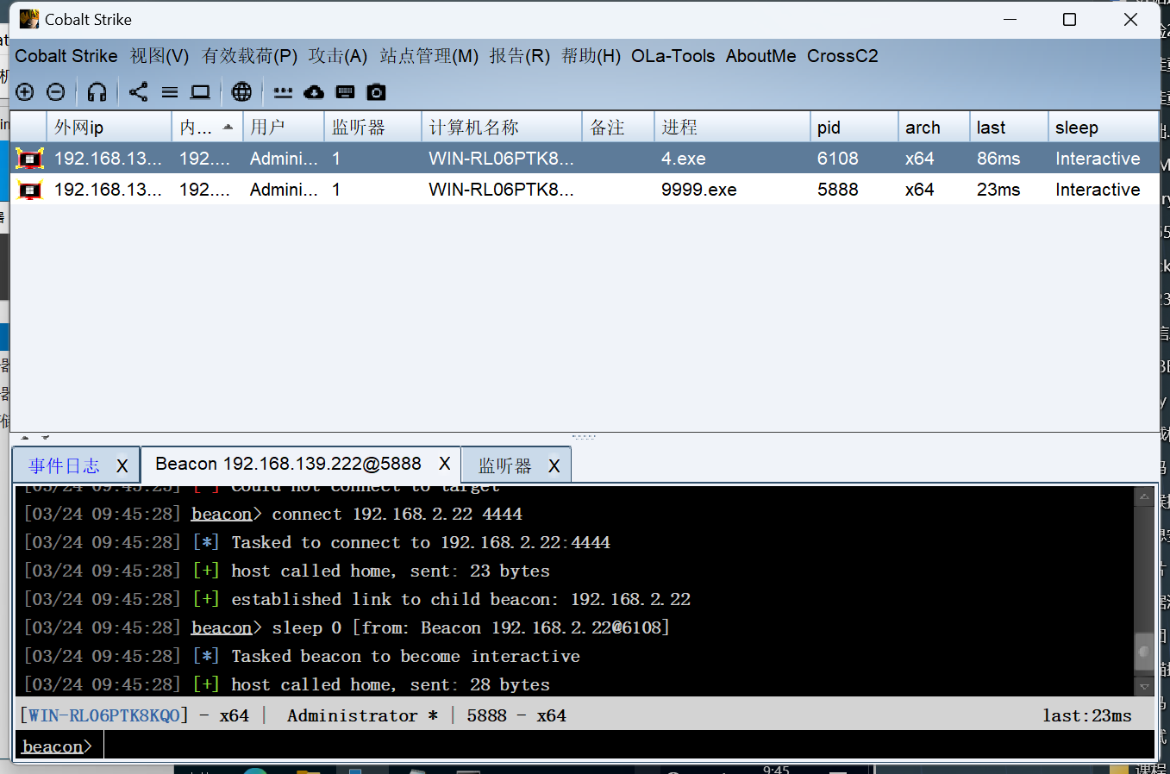Click 'last:23ms' in status bar
Image resolution: width=1170 pixels, height=774 pixels.
coord(1087,715)
